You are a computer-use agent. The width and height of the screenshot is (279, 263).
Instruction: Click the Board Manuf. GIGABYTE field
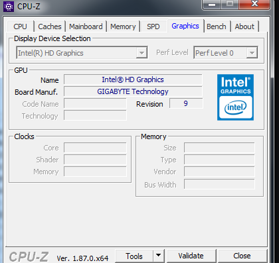click(x=133, y=91)
